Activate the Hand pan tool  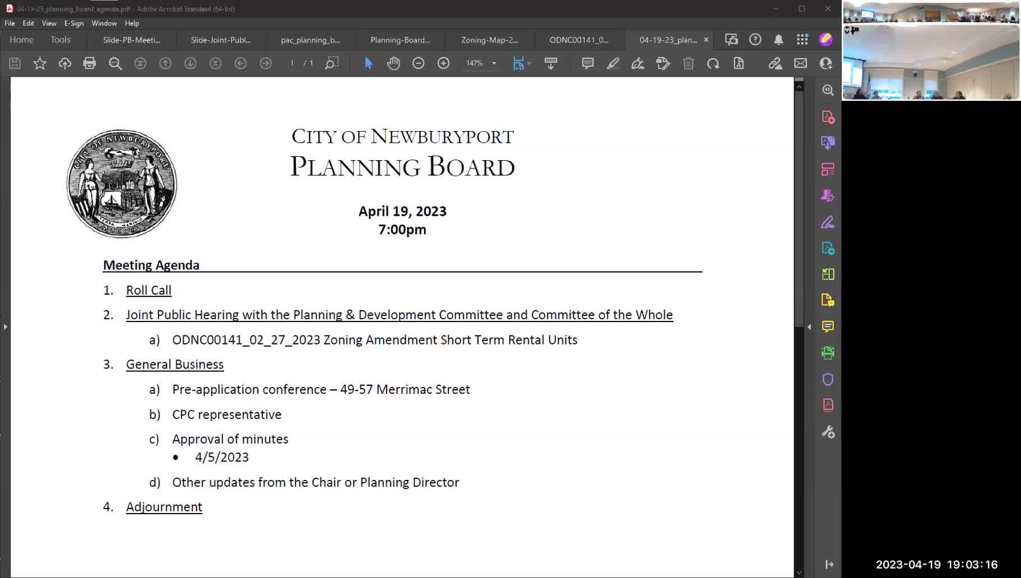pos(393,63)
